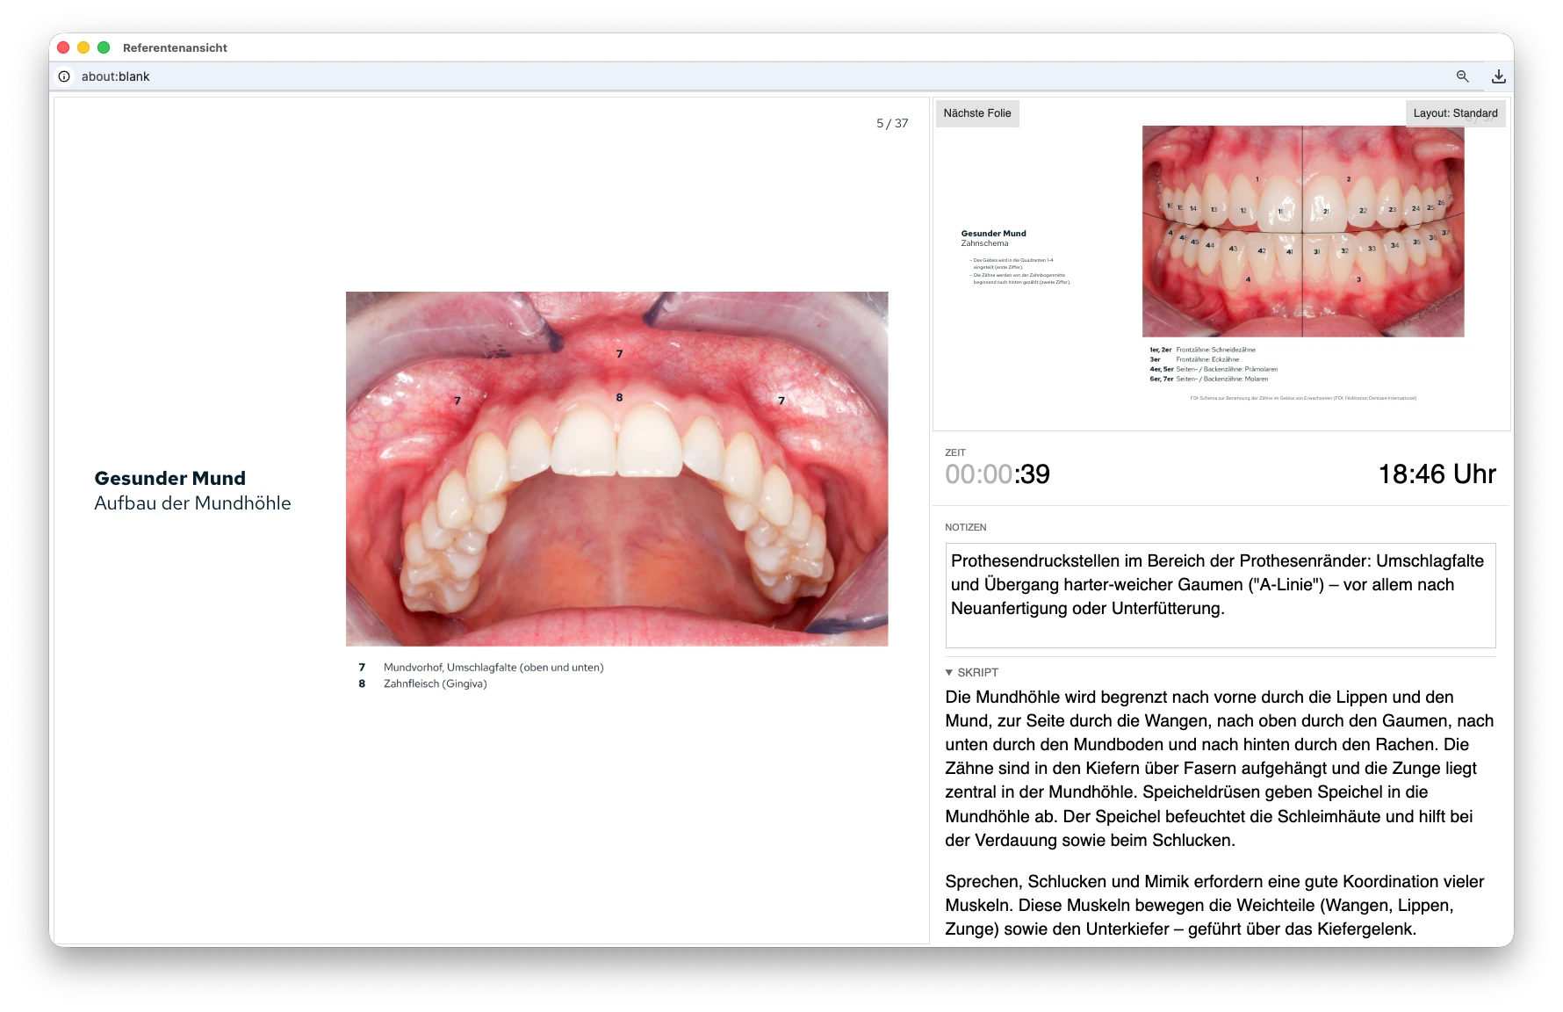This screenshot has height=1012, width=1563.
Task: Click the Nächste Folie label
Action: coord(976,113)
